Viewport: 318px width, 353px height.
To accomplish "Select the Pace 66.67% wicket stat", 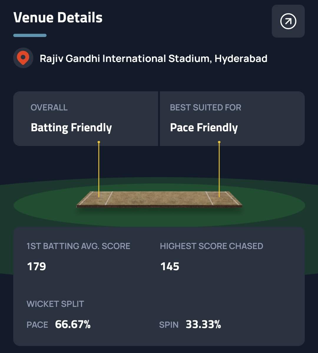I will point(59,325).
